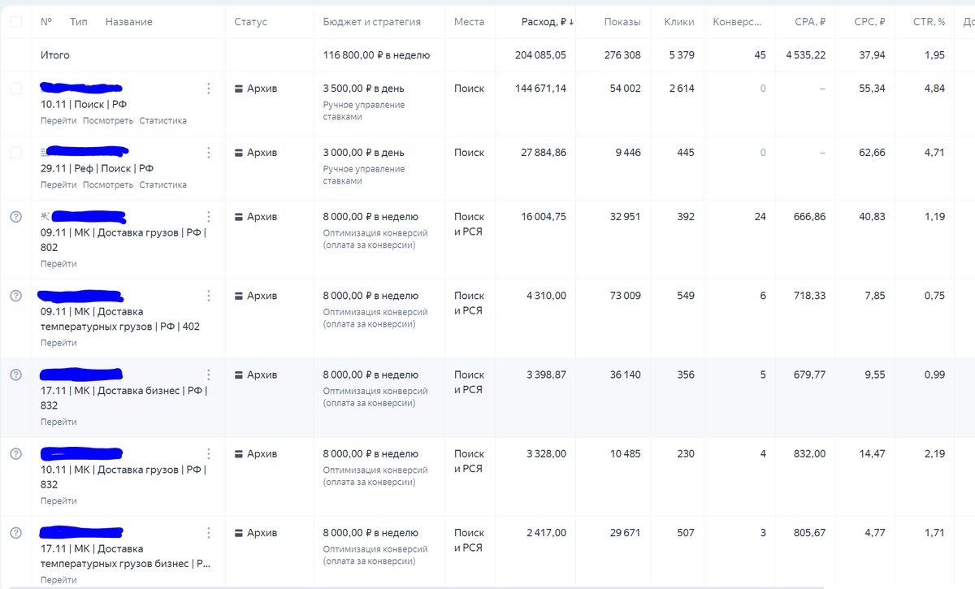Click the Бюджет и стратегия column header
975x589 pixels.
[372, 22]
